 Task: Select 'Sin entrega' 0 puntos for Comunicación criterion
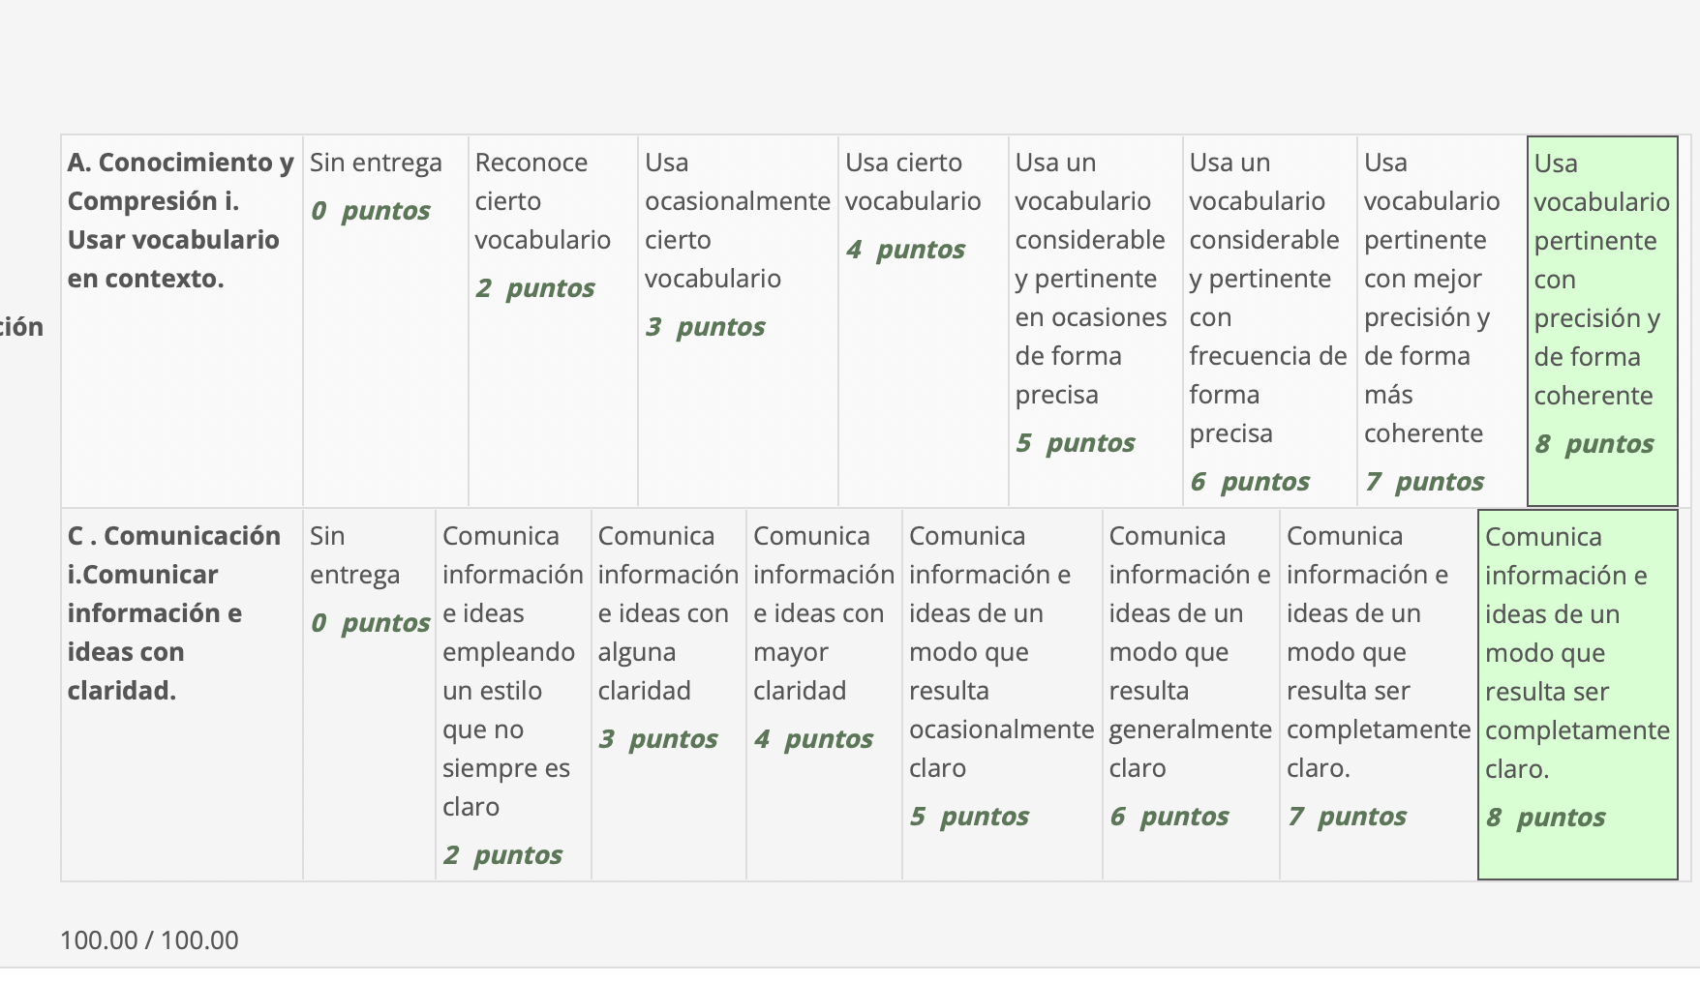[368, 693]
